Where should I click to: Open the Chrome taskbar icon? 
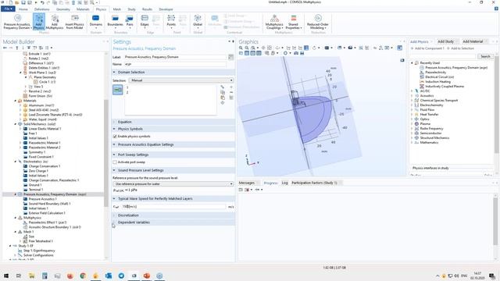83,276
